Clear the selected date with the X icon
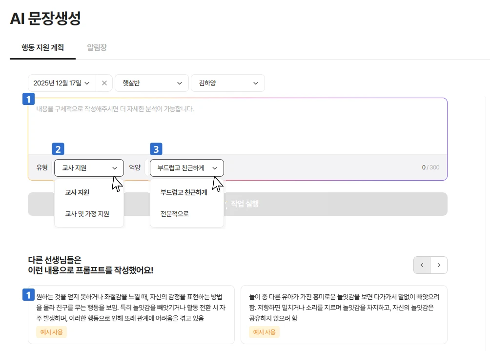The width and height of the screenshot is (490, 351). click(x=104, y=83)
